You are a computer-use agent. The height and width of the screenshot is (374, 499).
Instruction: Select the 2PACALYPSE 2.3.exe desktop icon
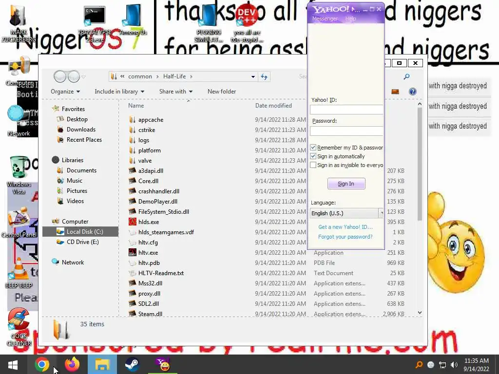click(x=95, y=24)
